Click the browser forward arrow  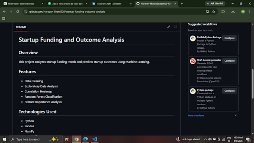[x=11, y=12]
